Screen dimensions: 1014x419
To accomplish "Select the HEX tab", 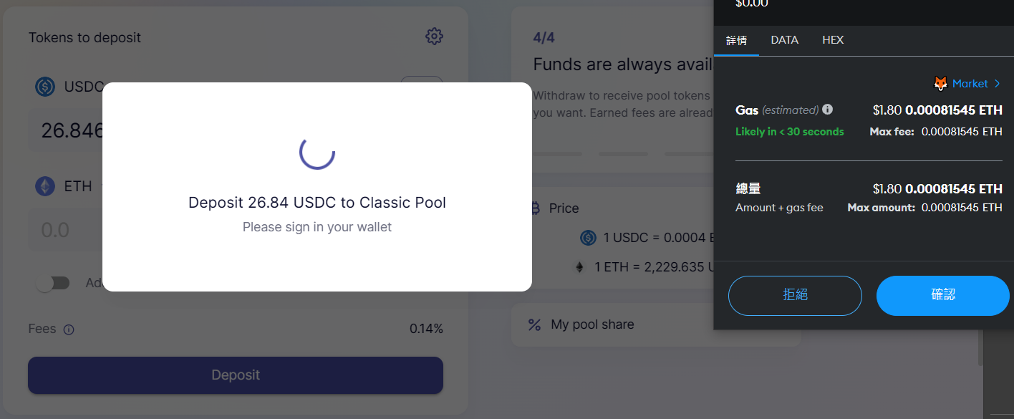I will pyautogui.click(x=833, y=40).
